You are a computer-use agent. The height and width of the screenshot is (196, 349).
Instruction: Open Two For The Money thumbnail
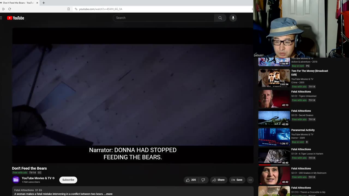(x=274, y=78)
